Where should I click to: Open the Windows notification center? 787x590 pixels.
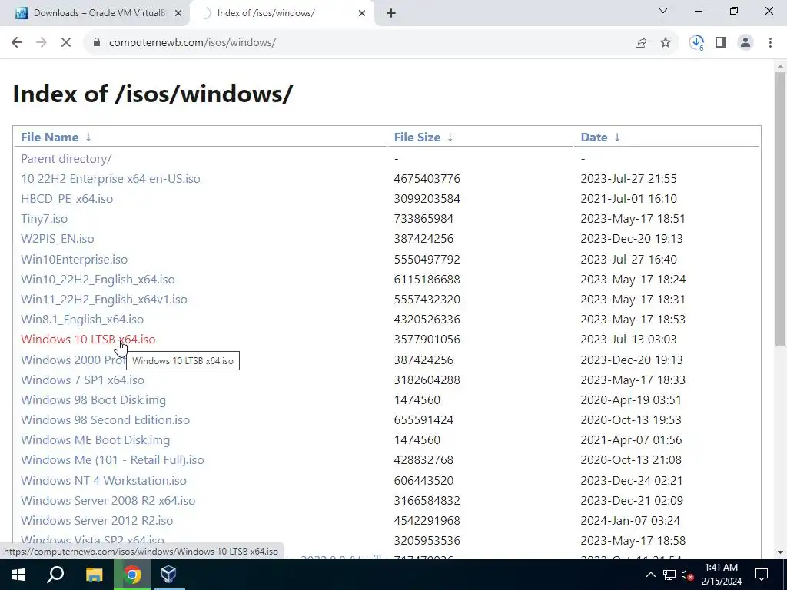(762, 575)
